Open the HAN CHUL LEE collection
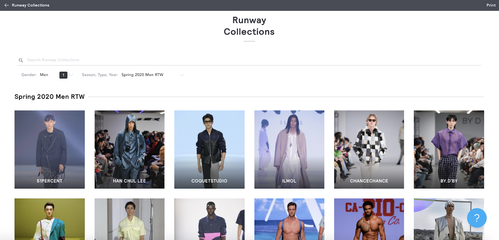 click(x=129, y=149)
